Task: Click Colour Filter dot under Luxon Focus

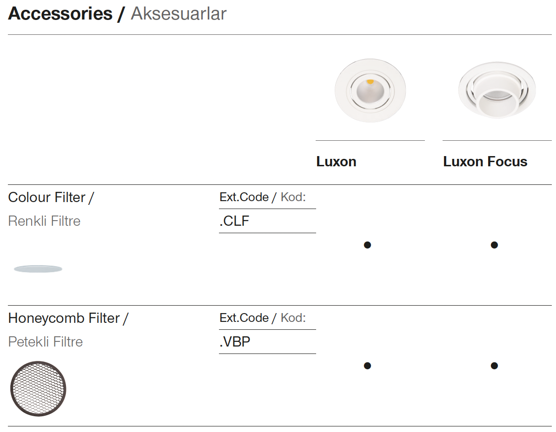Action: [494, 245]
